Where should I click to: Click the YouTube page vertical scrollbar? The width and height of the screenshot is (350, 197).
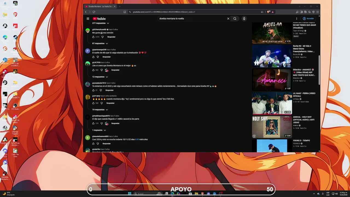pyautogui.click(x=319, y=70)
